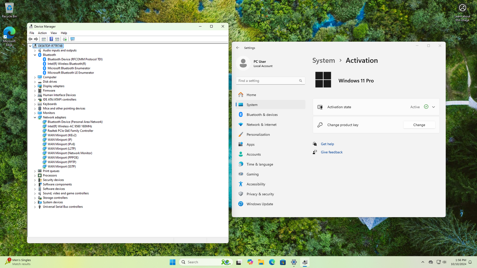This screenshot has width=477, height=268.
Task: Click the Settings back arrow
Action: pos(238,48)
